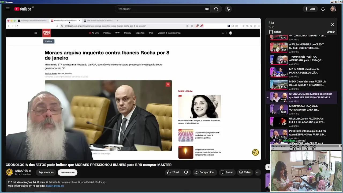Click the now-playing arrow beside CRONOLOGIA item
This screenshot has height=193, width=343.
tap(268, 98)
